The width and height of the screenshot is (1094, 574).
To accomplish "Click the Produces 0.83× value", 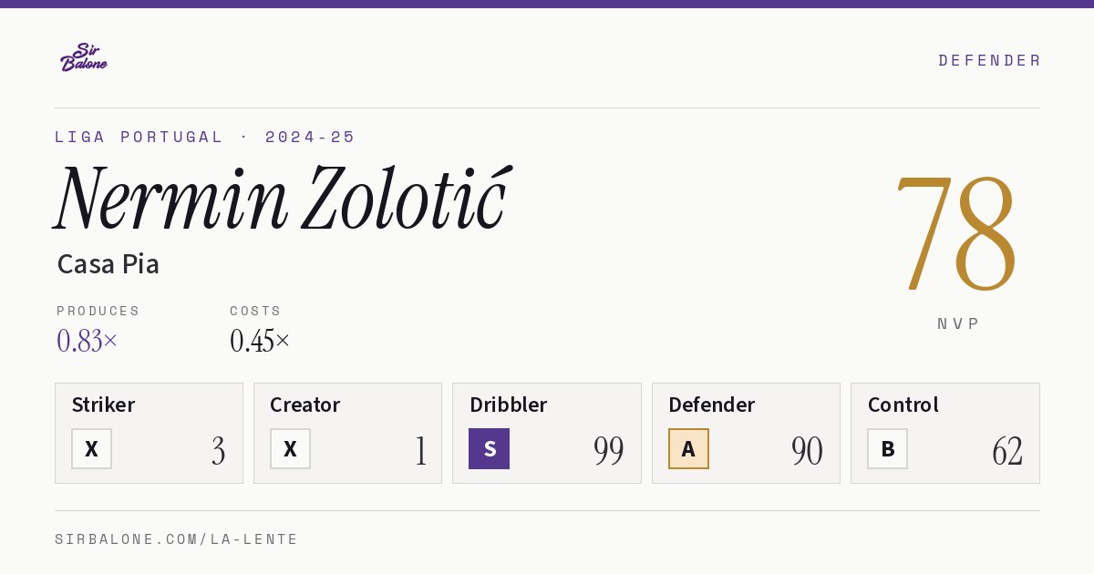I will click(x=88, y=341).
